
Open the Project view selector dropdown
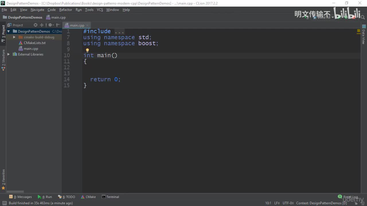click(15, 25)
